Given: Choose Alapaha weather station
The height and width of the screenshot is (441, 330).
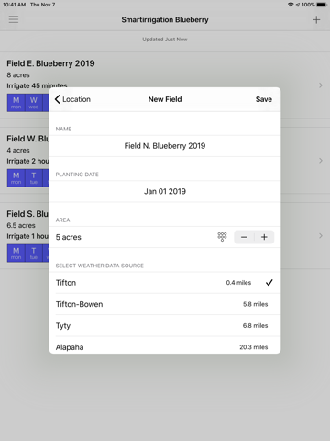Looking at the screenshot, I should [x=165, y=345].
